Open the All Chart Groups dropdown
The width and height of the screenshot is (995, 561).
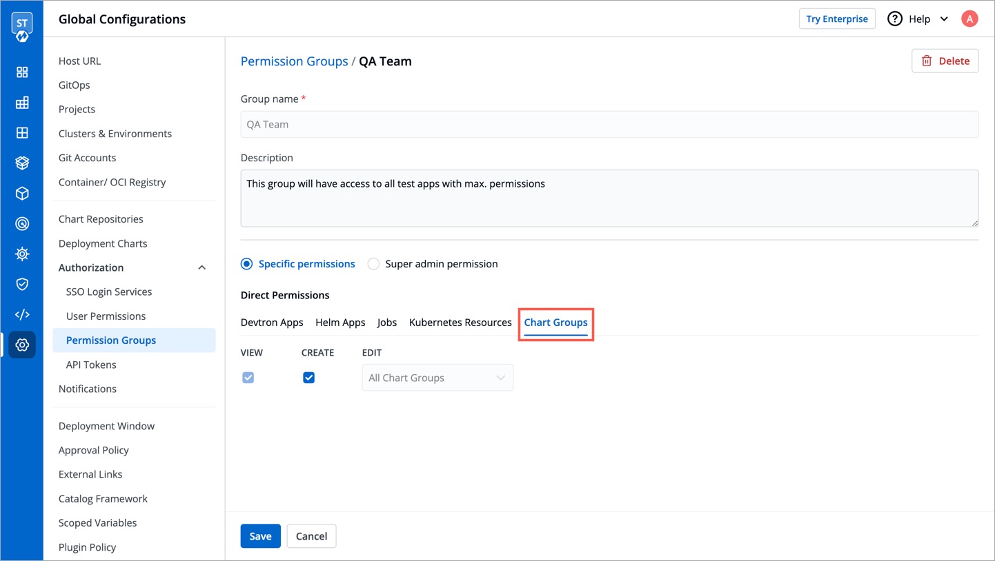click(x=437, y=378)
